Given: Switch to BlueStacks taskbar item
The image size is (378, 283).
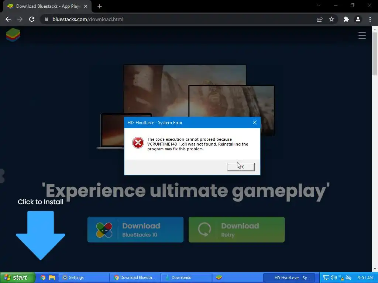Looking at the screenshot, I should 237,277.
